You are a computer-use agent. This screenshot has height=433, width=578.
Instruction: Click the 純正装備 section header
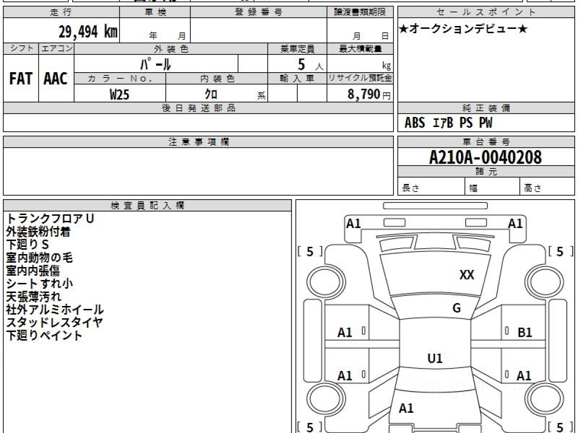486,108
